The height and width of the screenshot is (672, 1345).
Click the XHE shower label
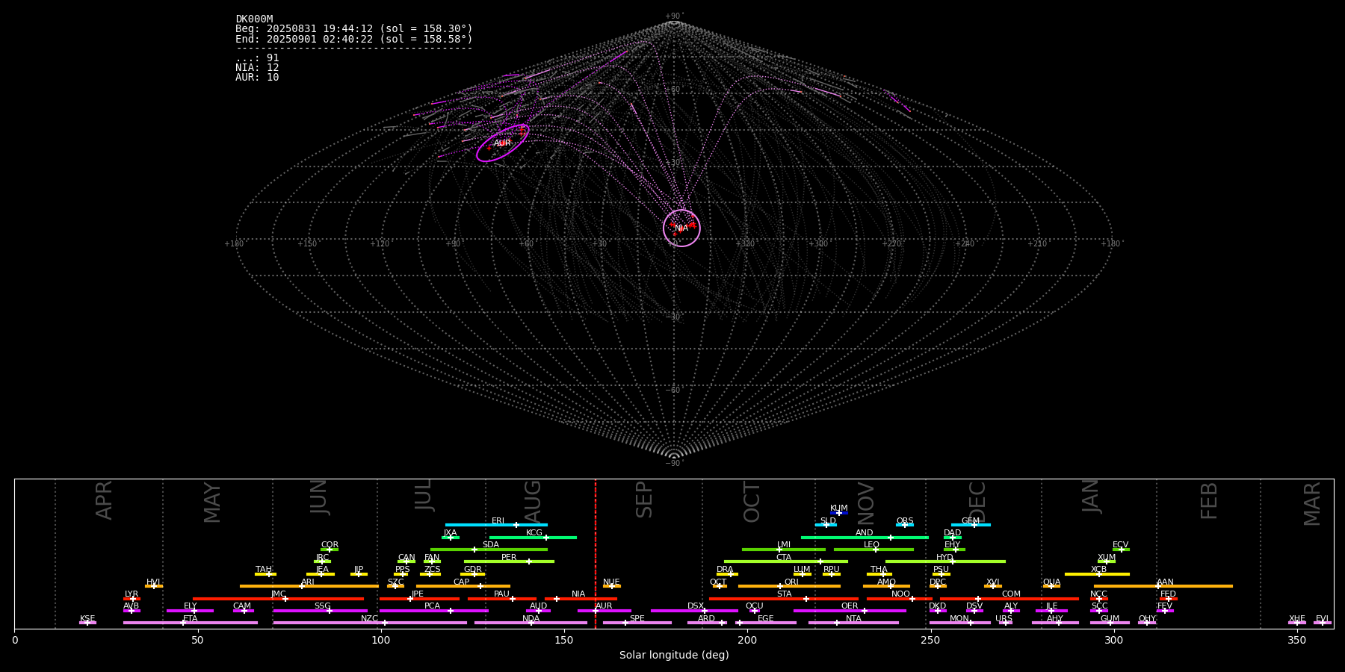(1297, 619)
